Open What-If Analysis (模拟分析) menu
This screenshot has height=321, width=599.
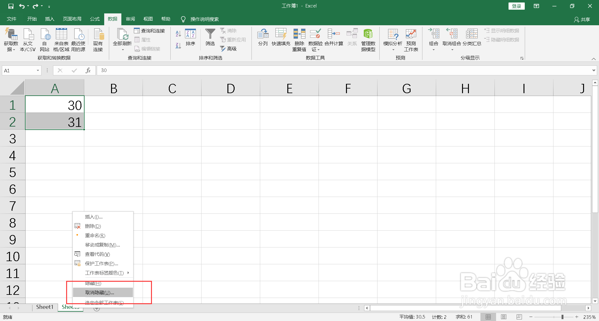(x=393, y=40)
